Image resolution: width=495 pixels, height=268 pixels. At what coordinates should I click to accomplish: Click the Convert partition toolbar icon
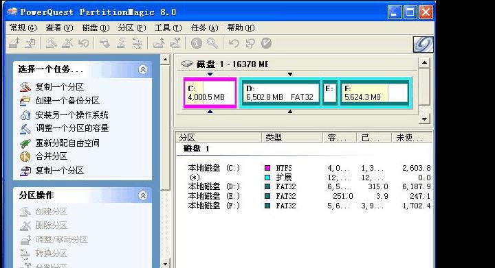tap(137, 42)
